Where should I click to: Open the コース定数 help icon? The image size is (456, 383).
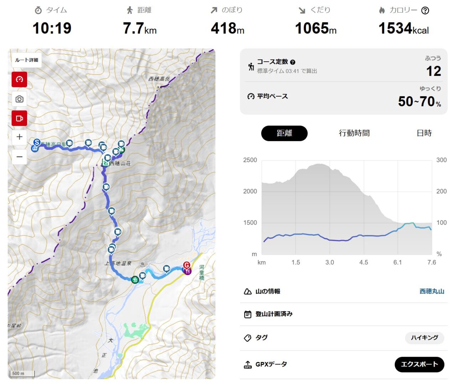293,62
